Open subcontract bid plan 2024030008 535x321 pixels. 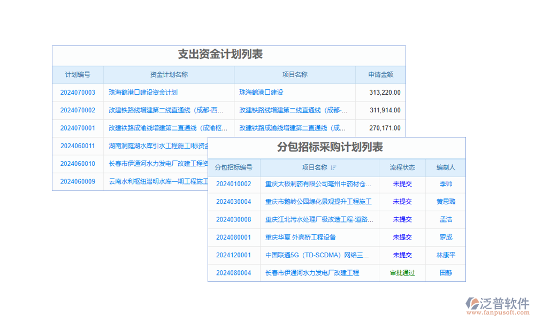click(x=233, y=220)
